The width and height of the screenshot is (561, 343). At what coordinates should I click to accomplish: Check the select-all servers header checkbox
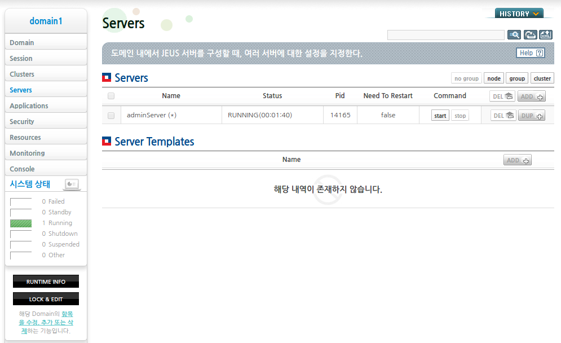111,96
